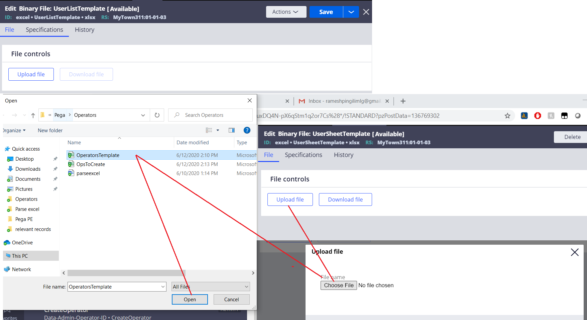
Task: Refresh the Operators folder view
Action: coord(157,115)
